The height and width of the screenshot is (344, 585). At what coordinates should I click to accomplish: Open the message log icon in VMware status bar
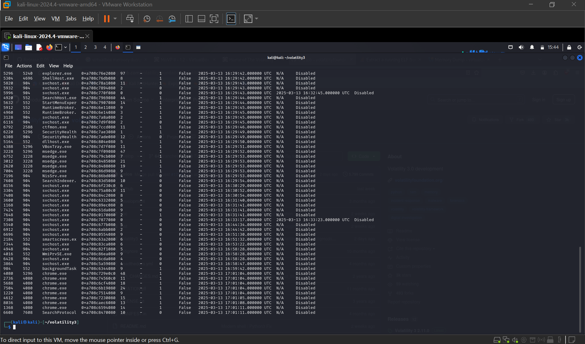click(572, 340)
